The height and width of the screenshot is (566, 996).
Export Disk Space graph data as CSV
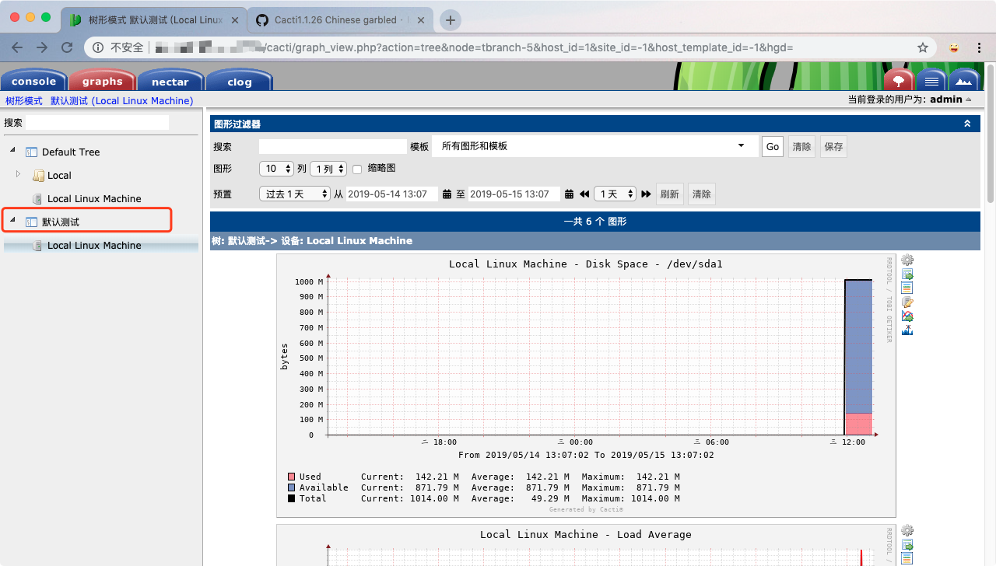(907, 274)
